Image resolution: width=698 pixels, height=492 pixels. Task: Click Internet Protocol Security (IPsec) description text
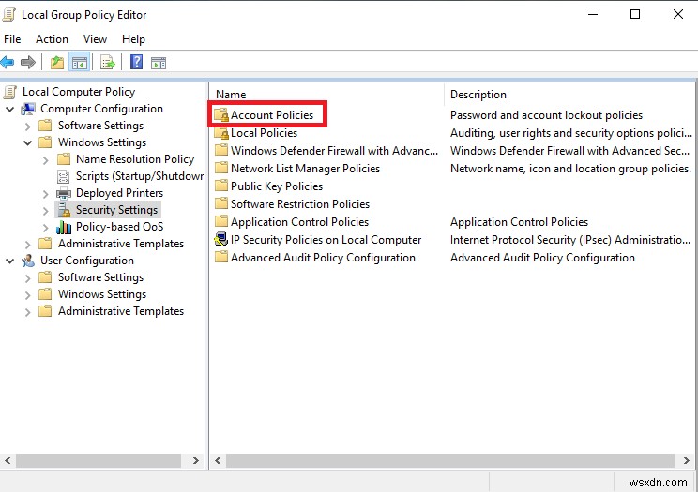(570, 240)
